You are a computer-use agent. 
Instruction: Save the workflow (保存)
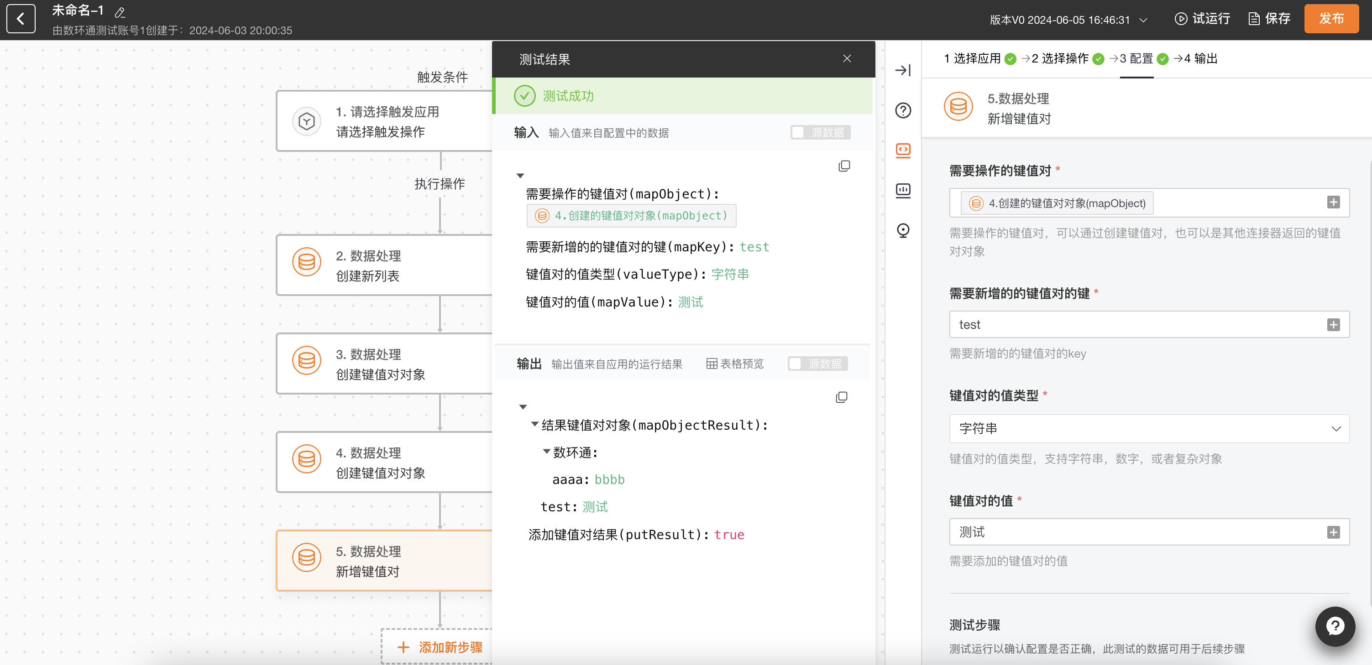point(1269,19)
